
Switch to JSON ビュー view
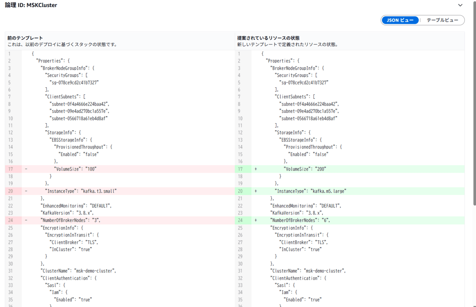[400, 20]
